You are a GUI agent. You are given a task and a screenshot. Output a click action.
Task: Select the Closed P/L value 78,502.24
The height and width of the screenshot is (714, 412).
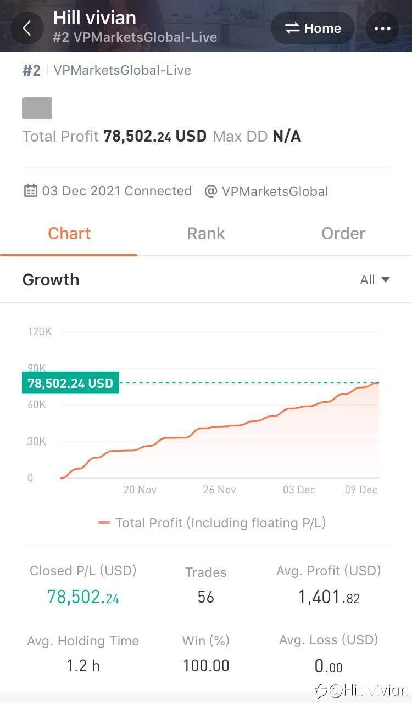[83, 597]
